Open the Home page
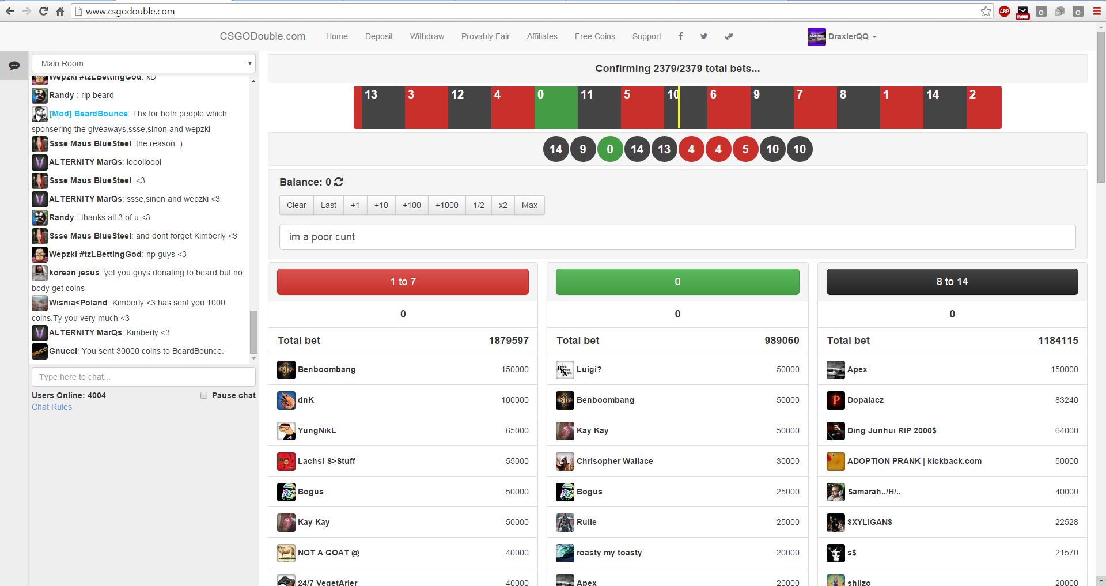This screenshot has height=586, width=1106. point(337,36)
